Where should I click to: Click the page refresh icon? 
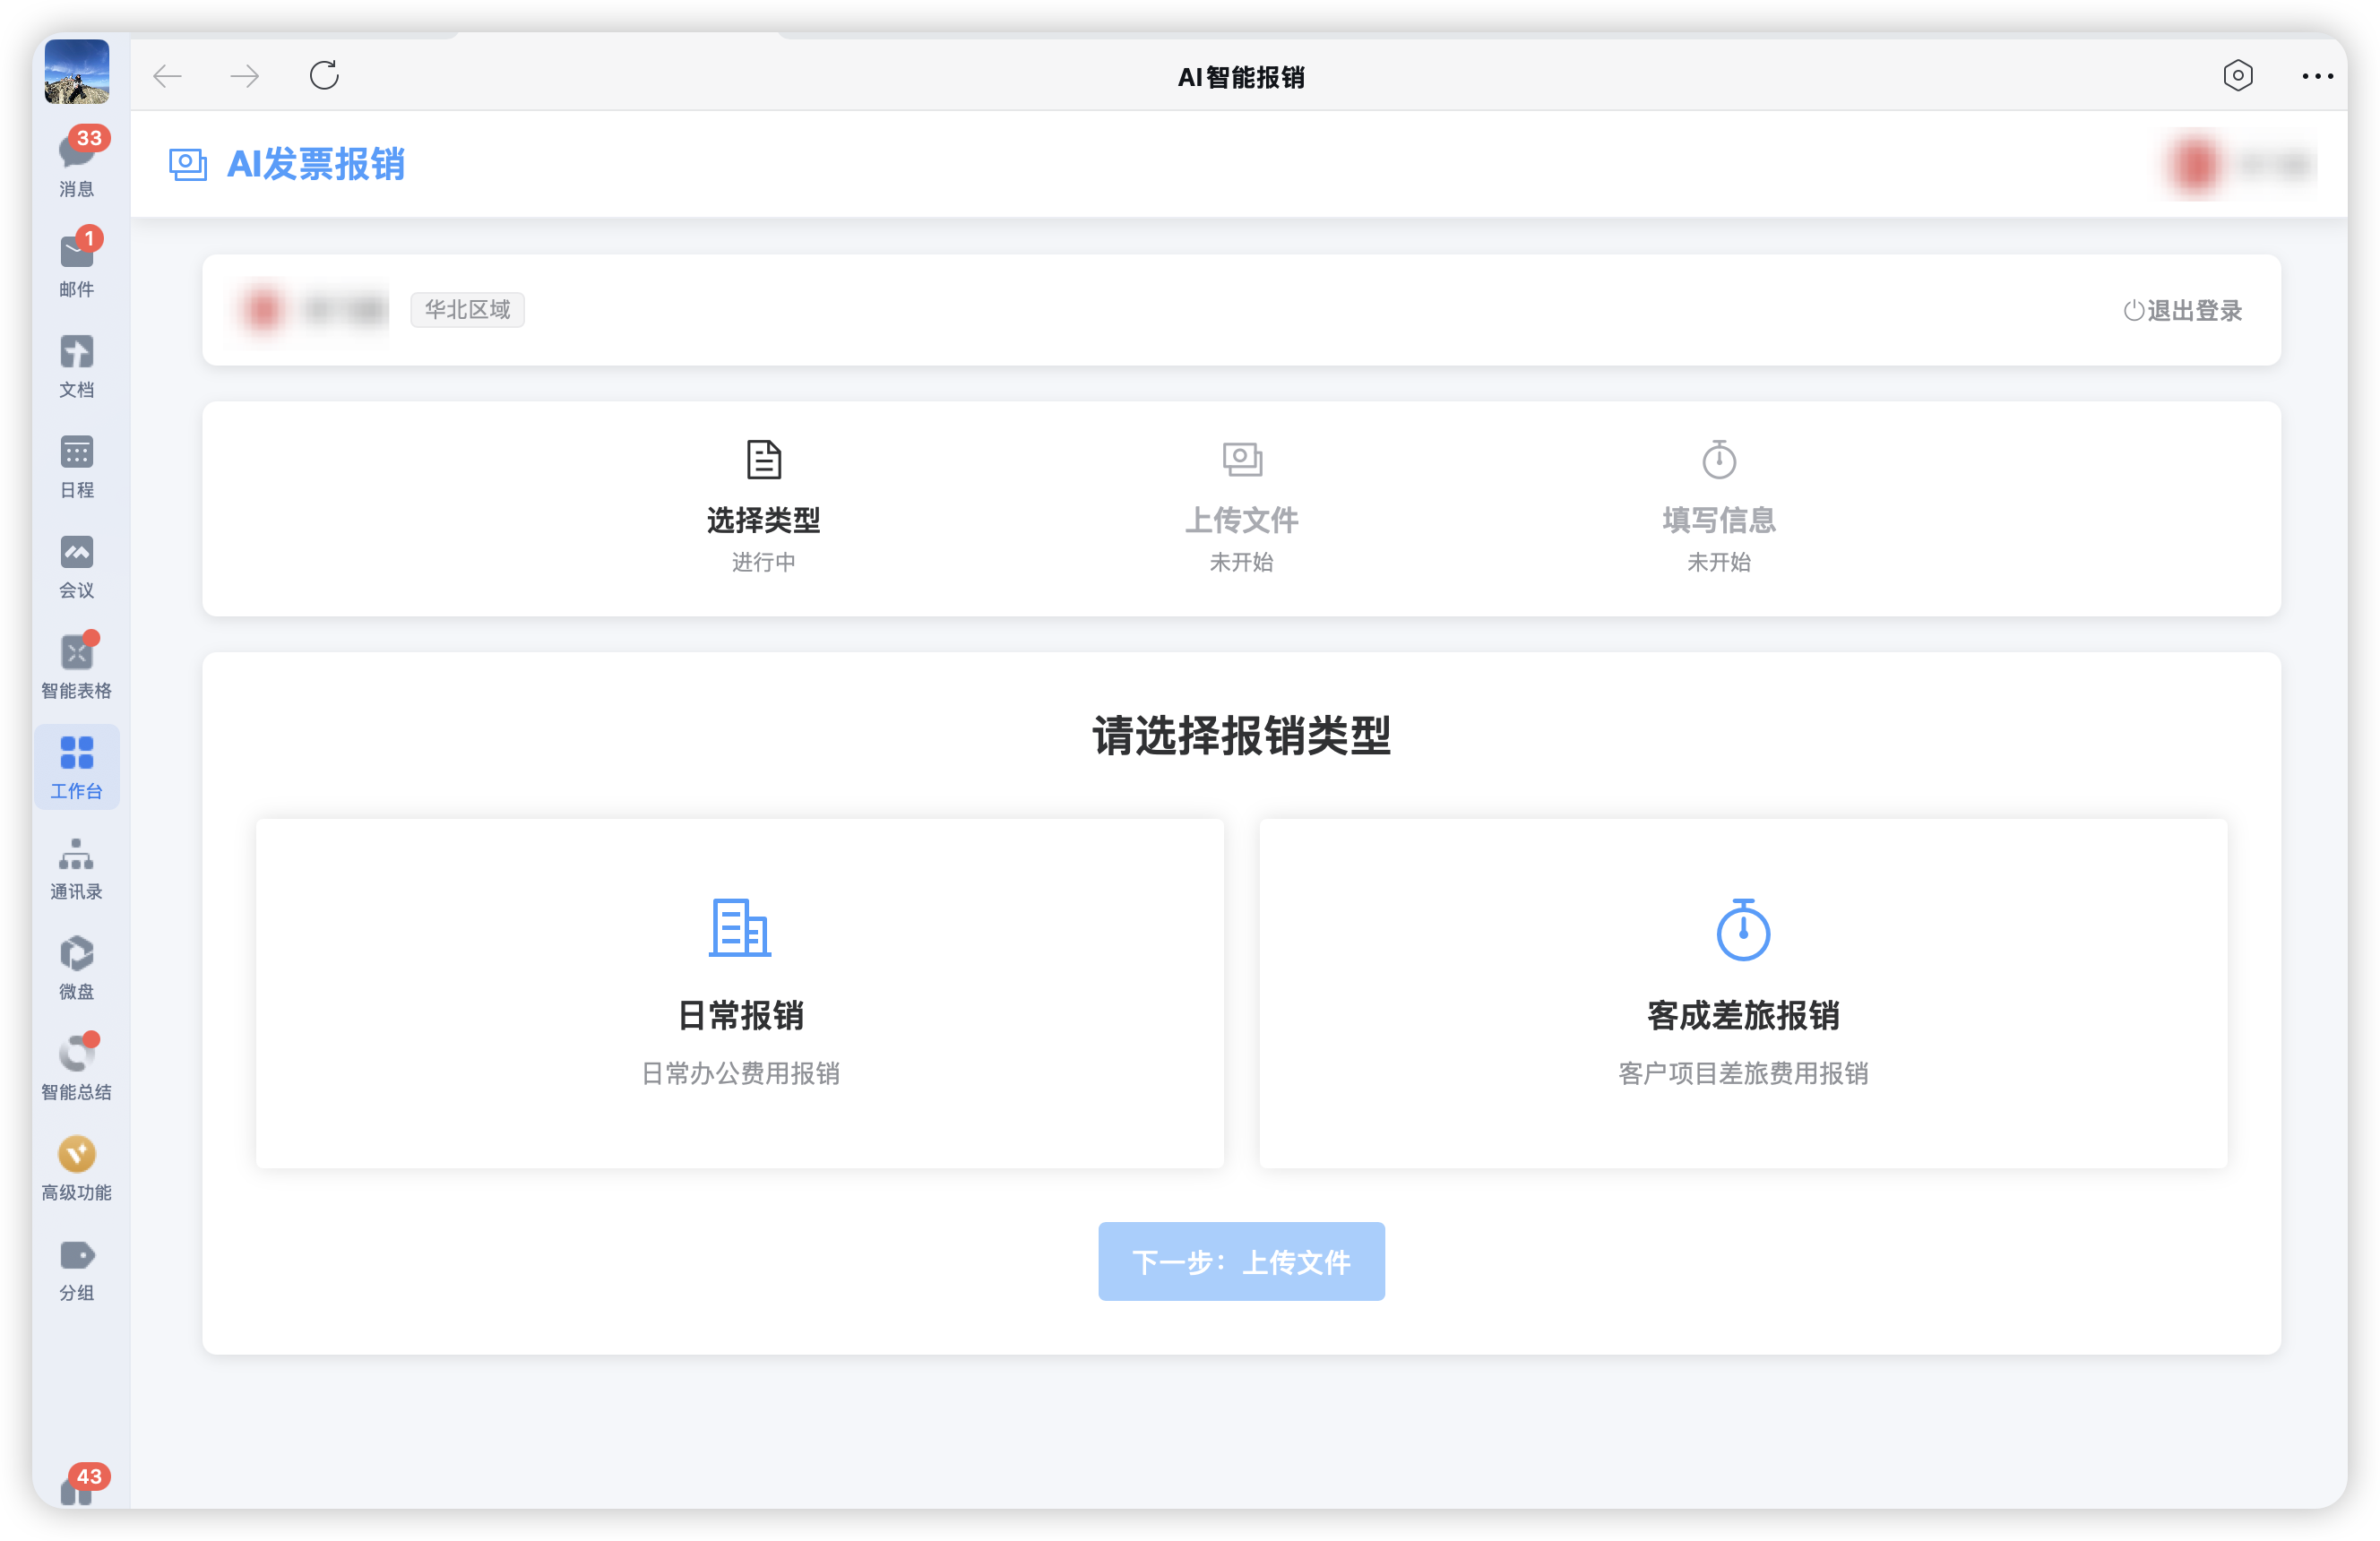click(324, 76)
